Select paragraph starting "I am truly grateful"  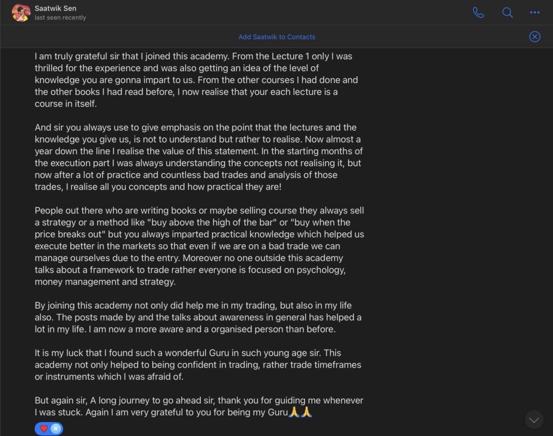click(197, 80)
